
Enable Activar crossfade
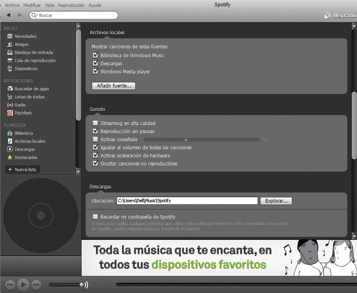[x=95, y=139]
